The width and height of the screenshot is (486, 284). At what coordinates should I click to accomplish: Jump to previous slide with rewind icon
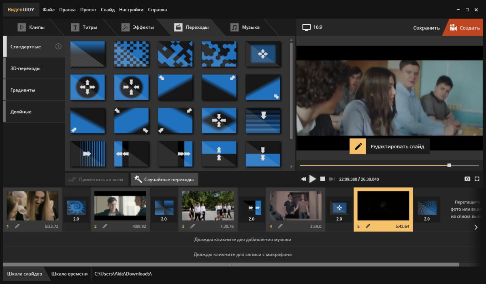[x=303, y=179]
